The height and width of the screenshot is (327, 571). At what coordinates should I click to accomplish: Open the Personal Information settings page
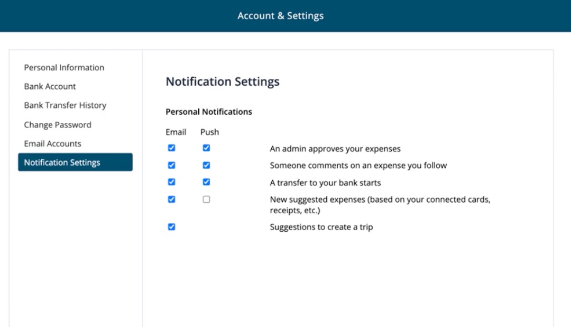coord(63,67)
